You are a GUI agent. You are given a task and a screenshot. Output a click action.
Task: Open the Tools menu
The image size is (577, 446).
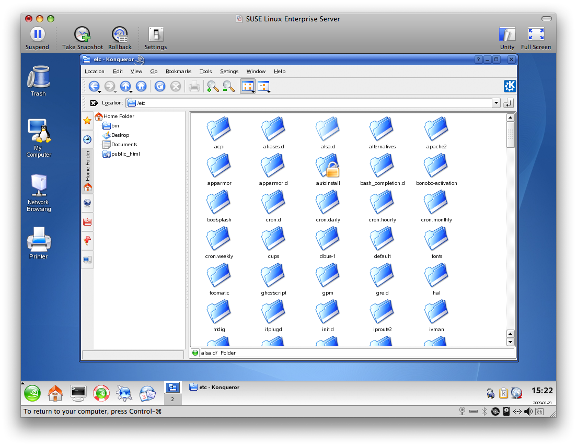point(206,72)
